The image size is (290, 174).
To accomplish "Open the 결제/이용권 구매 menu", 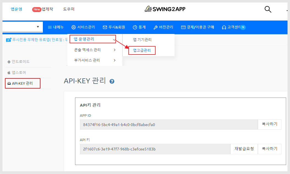I will (x=198, y=27).
